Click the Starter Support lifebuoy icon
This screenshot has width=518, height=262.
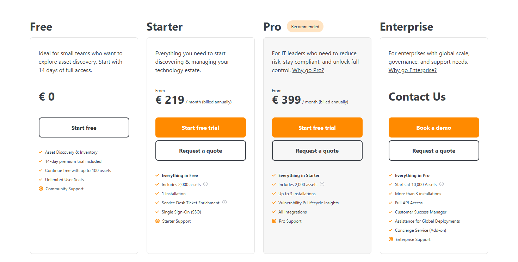pos(158,221)
